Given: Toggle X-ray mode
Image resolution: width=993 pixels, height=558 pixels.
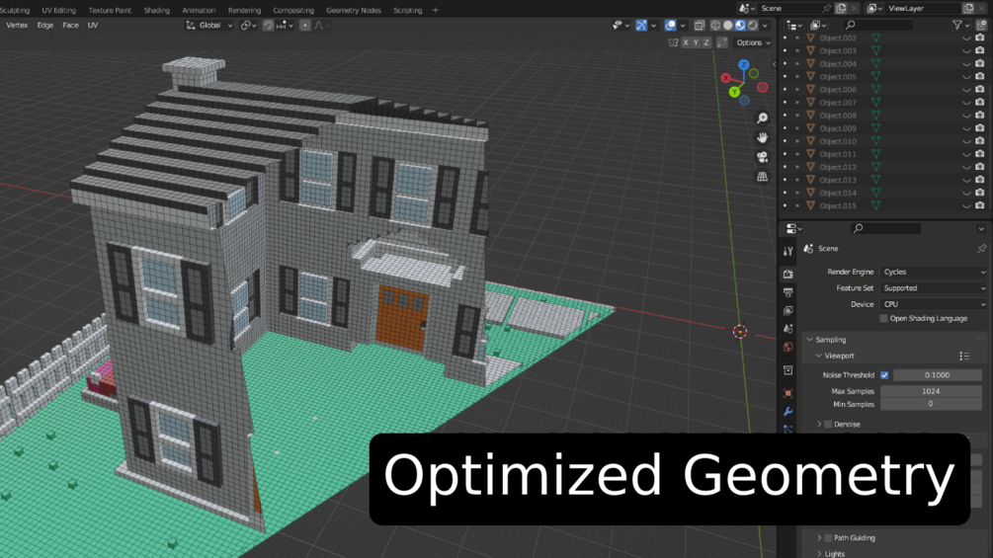Looking at the screenshot, I should tap(700, 26).
